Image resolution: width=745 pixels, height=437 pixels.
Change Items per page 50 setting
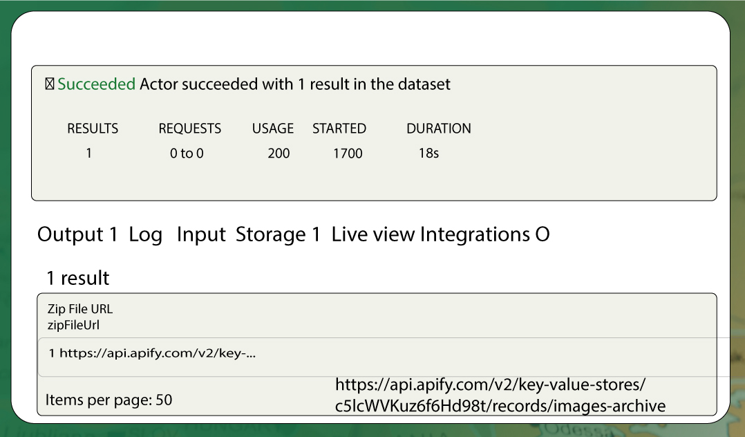click(109, 400)
